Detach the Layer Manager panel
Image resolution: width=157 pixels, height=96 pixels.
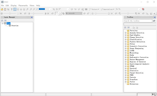click(31, 17)
